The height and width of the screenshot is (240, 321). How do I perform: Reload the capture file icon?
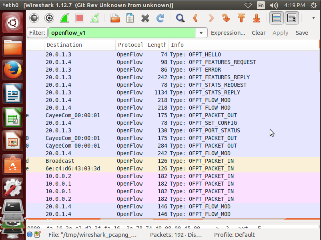[160, 18]
